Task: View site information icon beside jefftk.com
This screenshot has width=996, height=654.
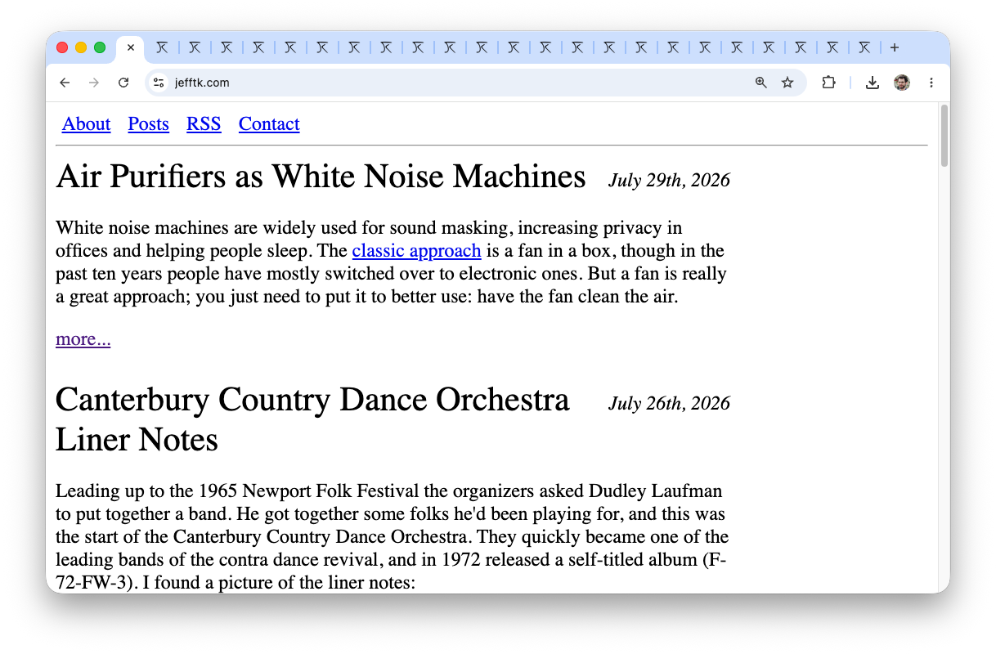Action: click(159, 83)
